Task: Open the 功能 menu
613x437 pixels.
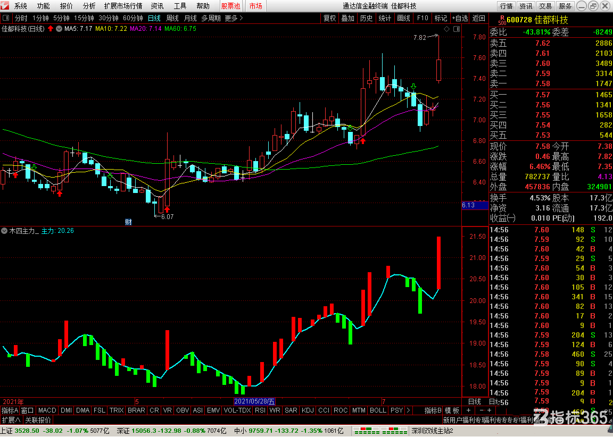Action: 44,6
